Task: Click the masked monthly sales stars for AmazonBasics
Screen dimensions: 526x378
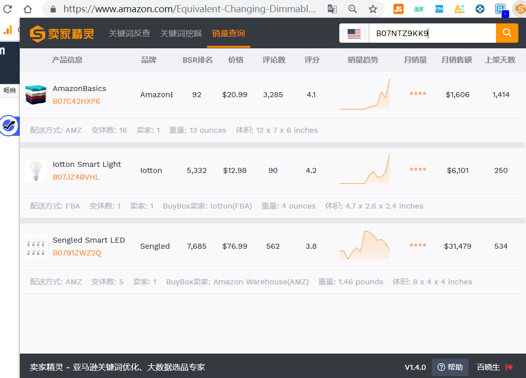Action: tap(418, 94)
